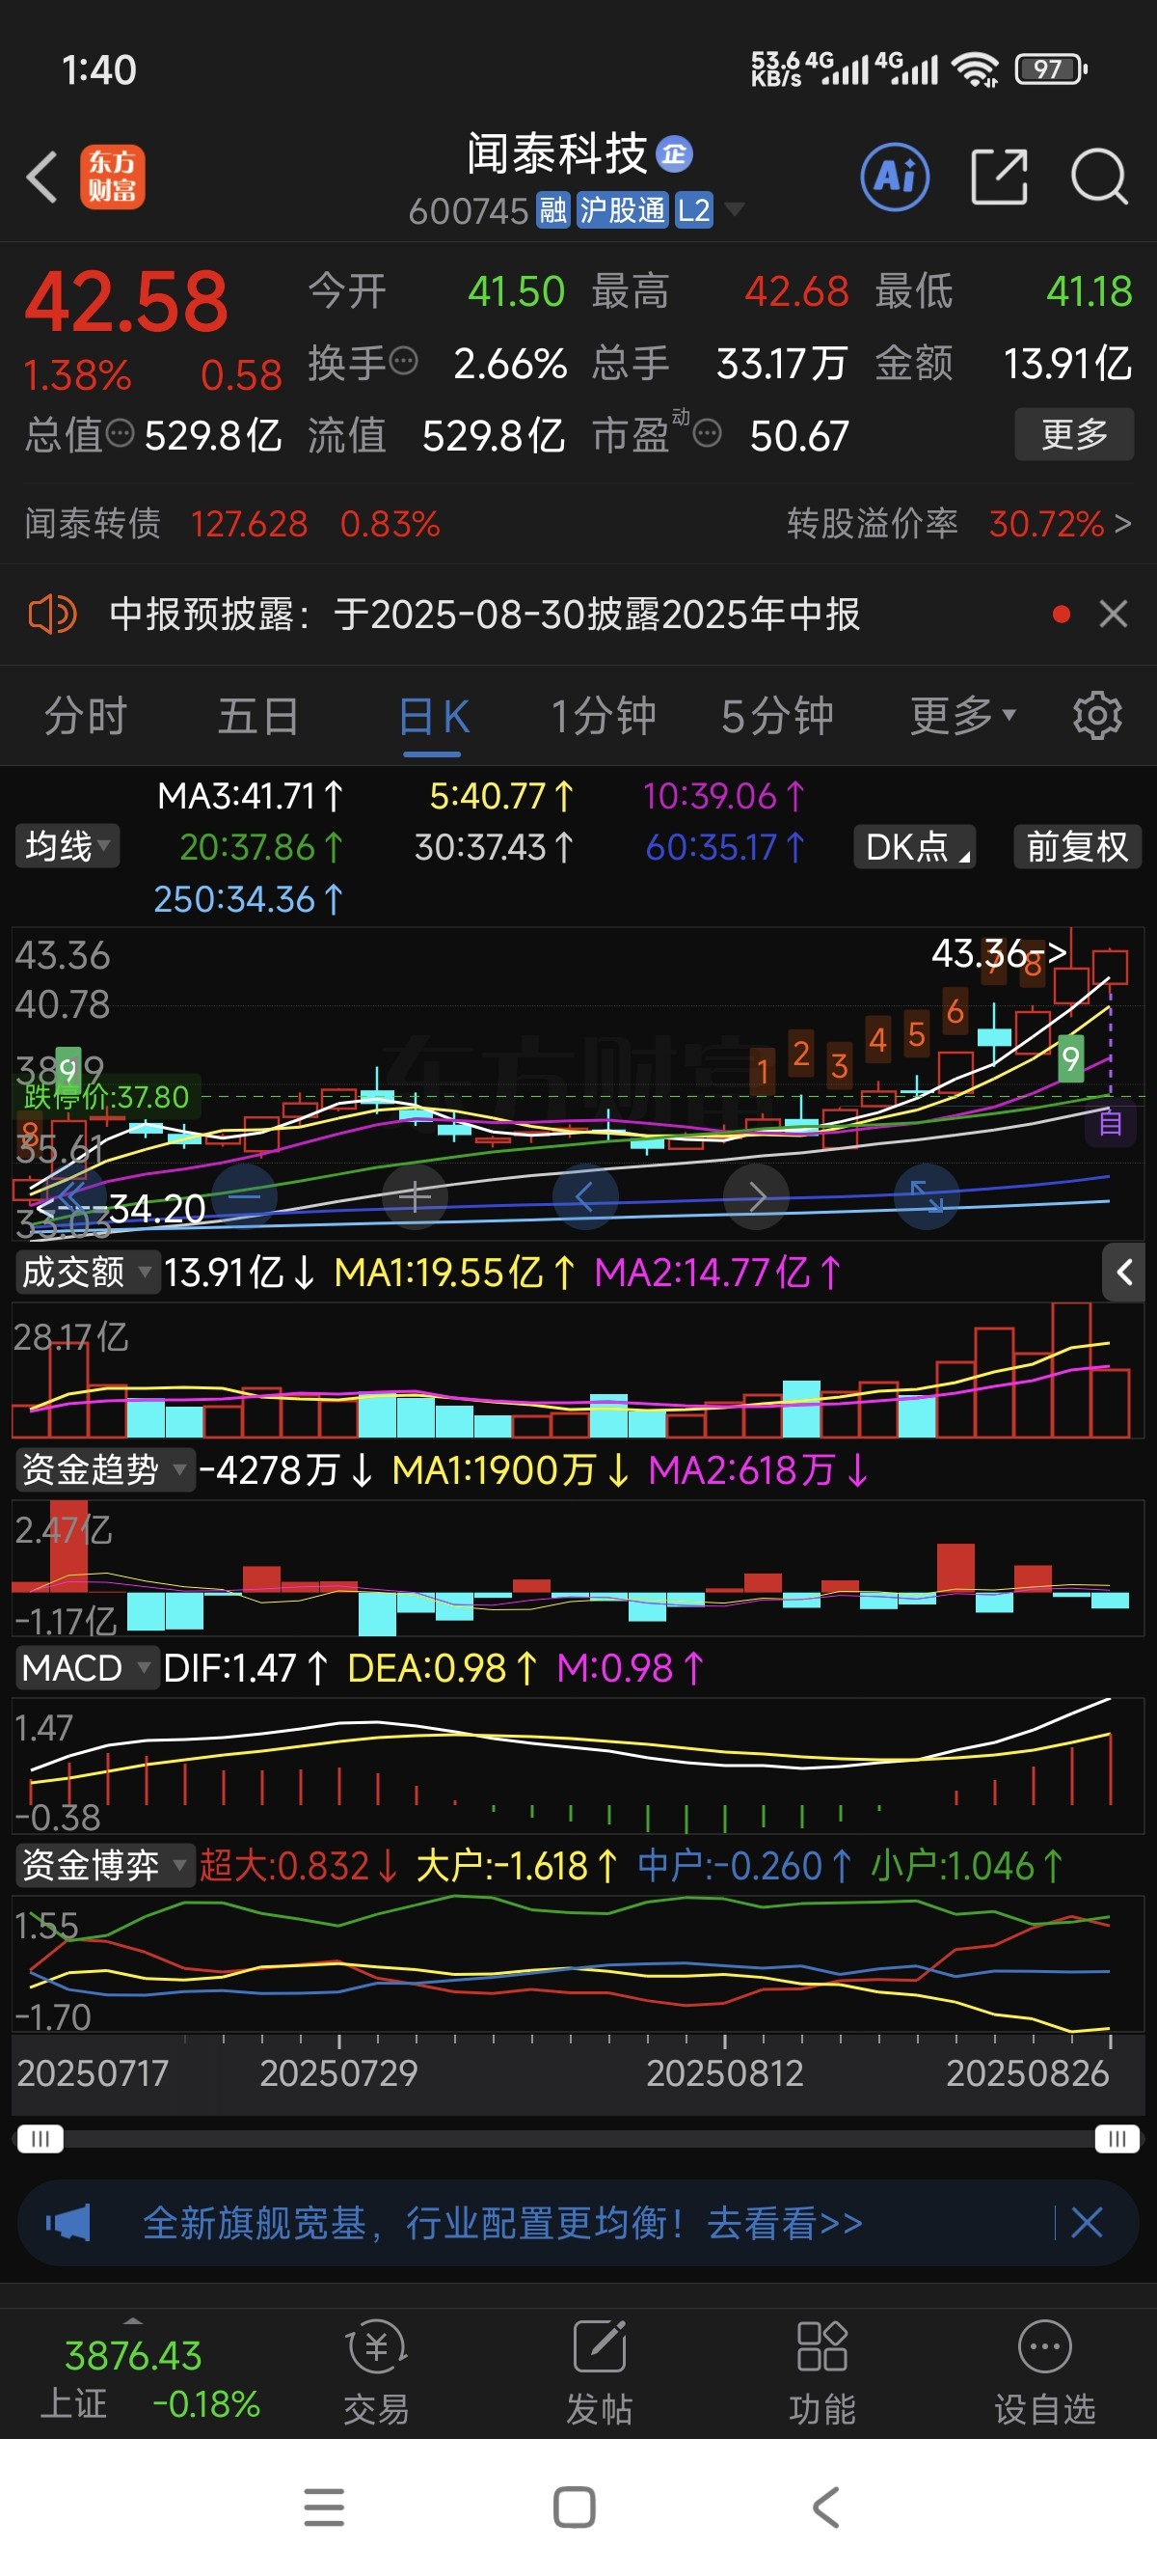Grab left handle of date range slider
The image size is (1157, 2576).
point(40,2139)
